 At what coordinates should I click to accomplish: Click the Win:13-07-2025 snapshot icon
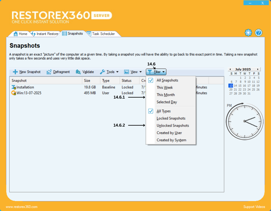(x=14, y=93)
